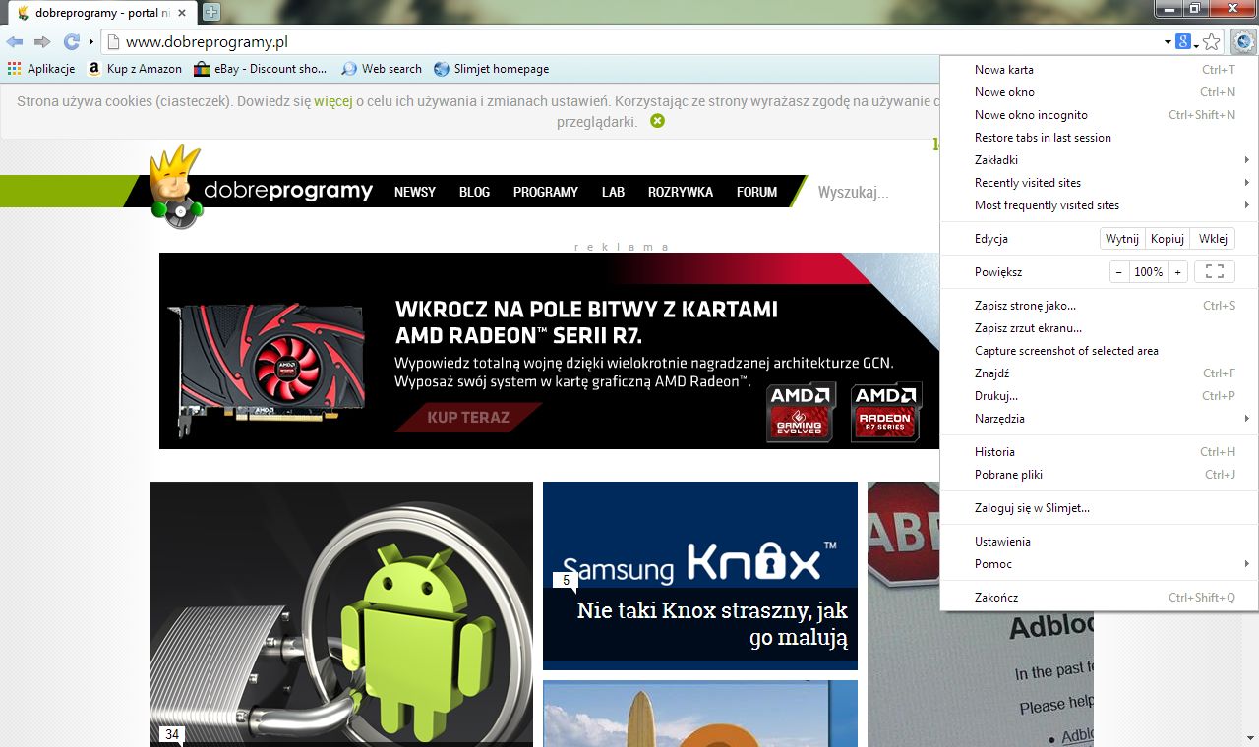The height and width of the screenshot is (747, 1259).
Task: Choose Zapisz zrzut ekranu...
Action: [1100, 328]
